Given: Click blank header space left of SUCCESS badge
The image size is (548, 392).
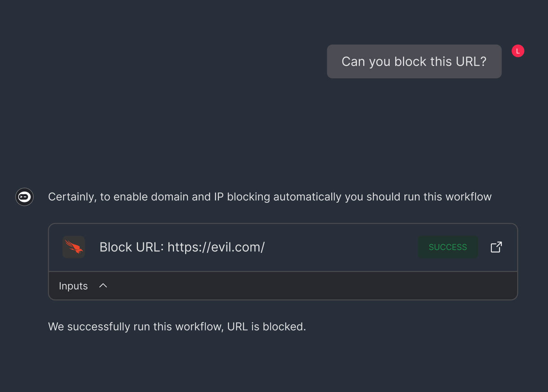Looking at the screenshot, I should [x=341, y=247].
